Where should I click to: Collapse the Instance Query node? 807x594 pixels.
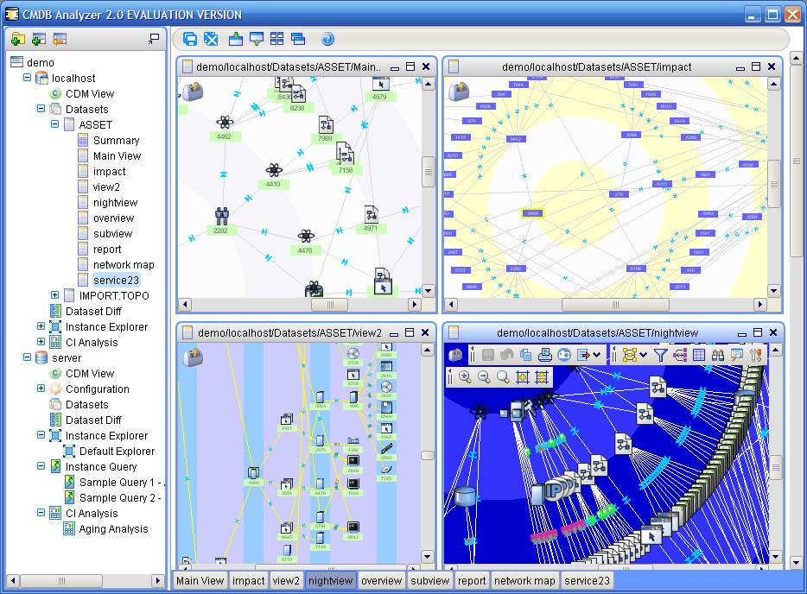tap(41, 466)
